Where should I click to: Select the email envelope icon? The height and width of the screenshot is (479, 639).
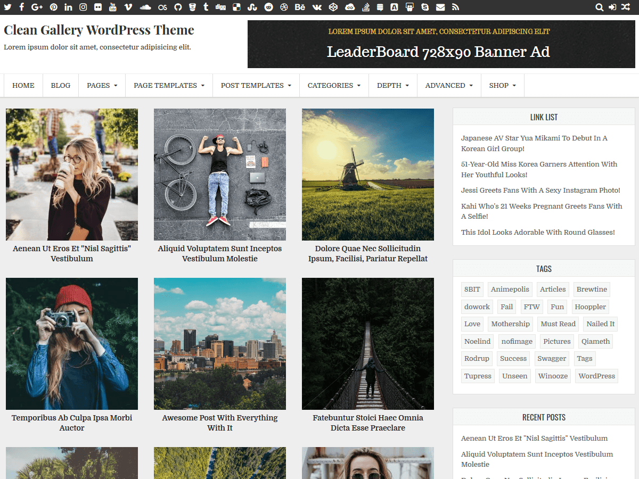click(x=439, y=7)
